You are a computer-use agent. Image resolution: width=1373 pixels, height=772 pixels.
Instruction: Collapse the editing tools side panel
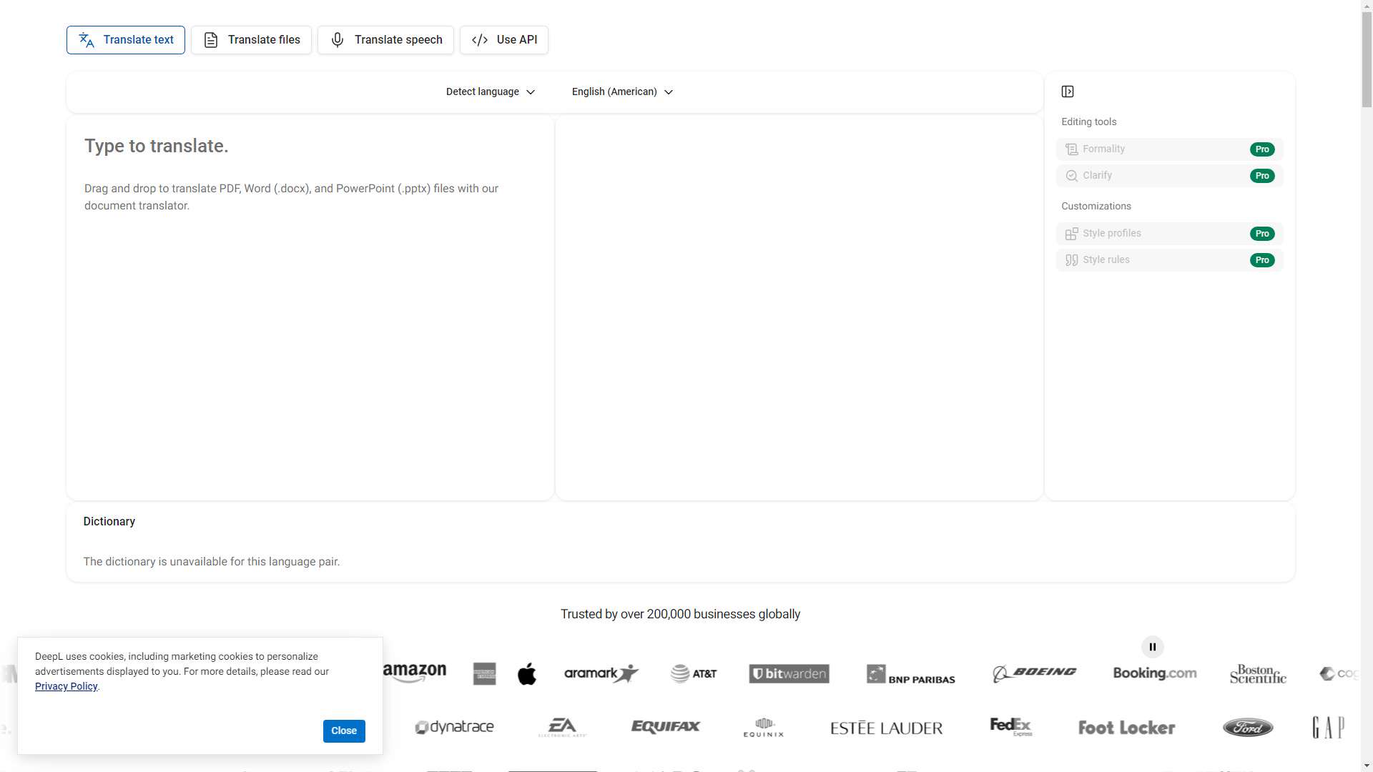[x=1068, y=91]
